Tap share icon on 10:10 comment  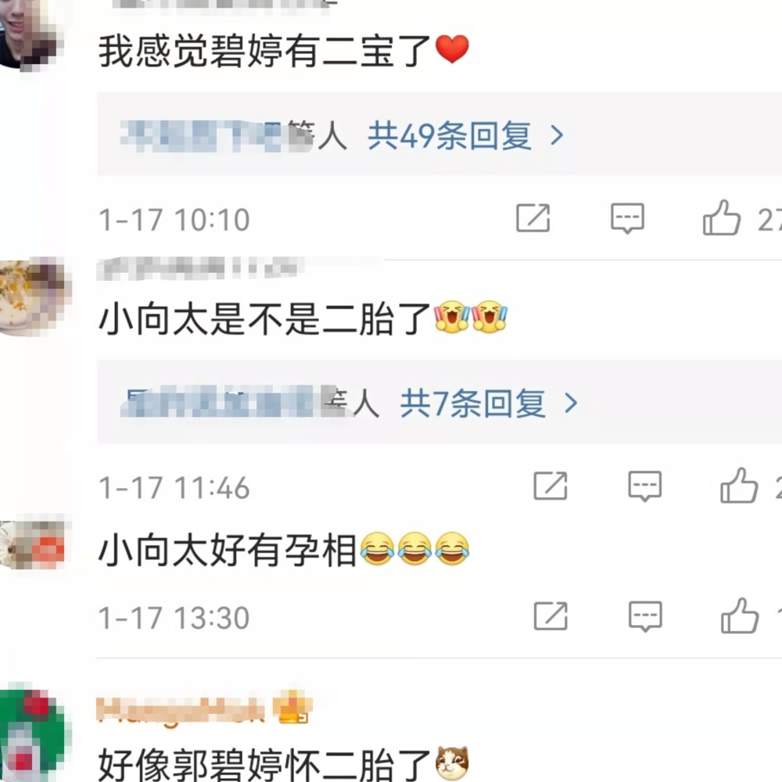[533, 218]
